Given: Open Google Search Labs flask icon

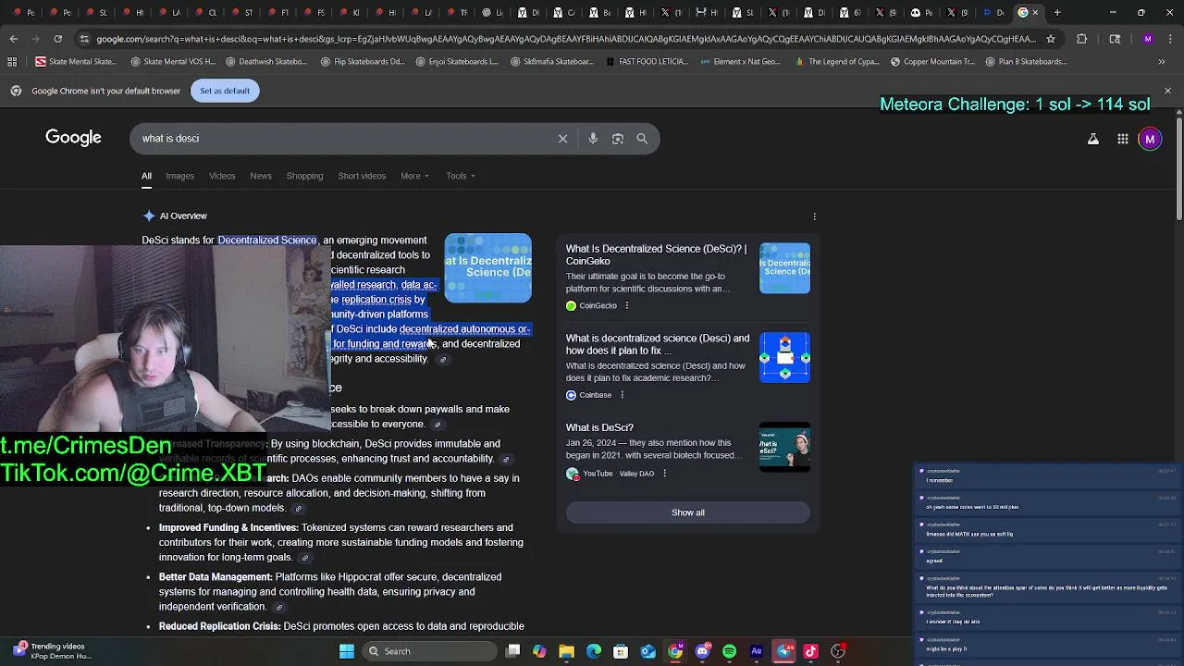Looking at the screenshot, I should point(1093,139).
